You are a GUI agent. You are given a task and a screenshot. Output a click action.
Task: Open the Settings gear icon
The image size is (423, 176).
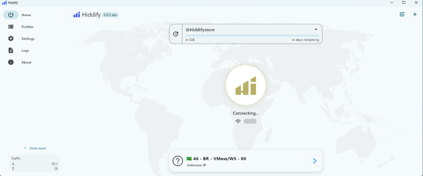pyautogui.click(x=11, y=39)
